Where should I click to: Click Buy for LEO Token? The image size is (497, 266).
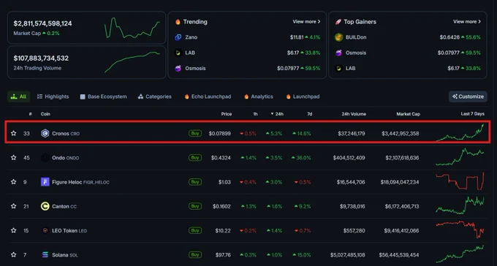point(195,230)
